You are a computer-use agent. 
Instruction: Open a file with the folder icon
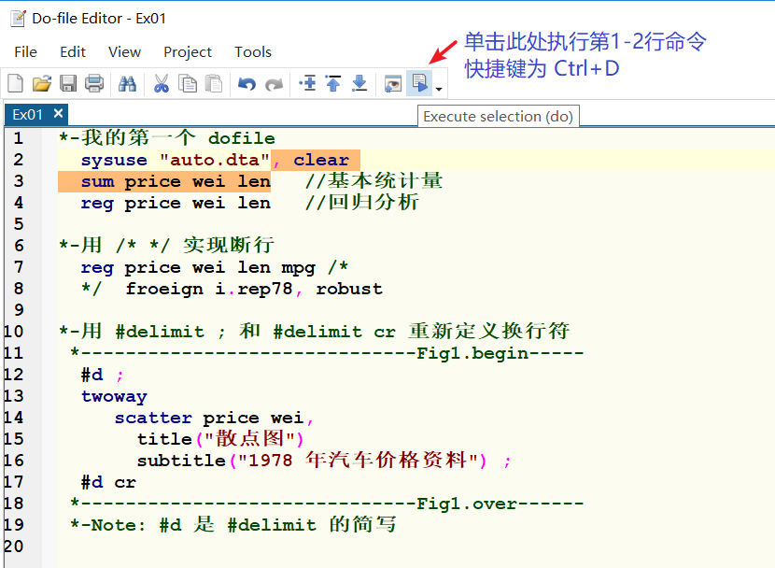[42, 83]
